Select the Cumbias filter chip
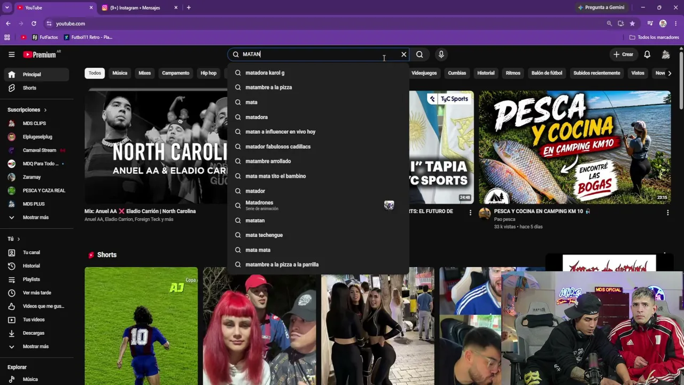The height and width of the screenshot is (385, 684). click(x=457, y=73)
